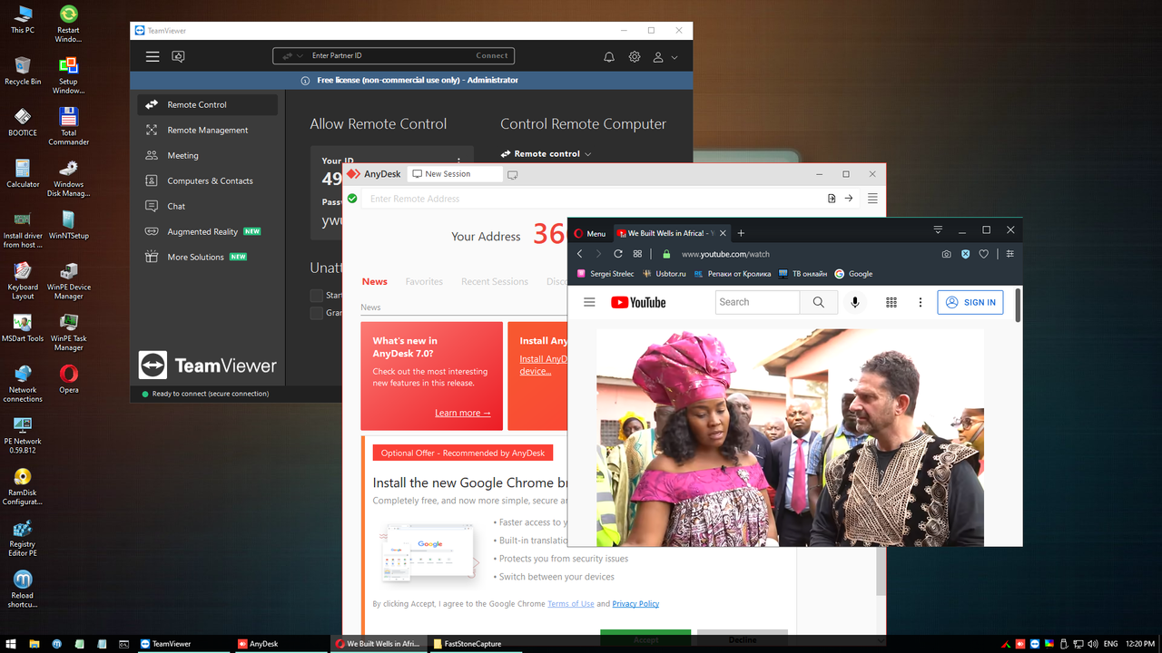This screenshot has height=653, width=1162.
Task: Switch to AnyDesk New Session tab
Action: point(454,173)
